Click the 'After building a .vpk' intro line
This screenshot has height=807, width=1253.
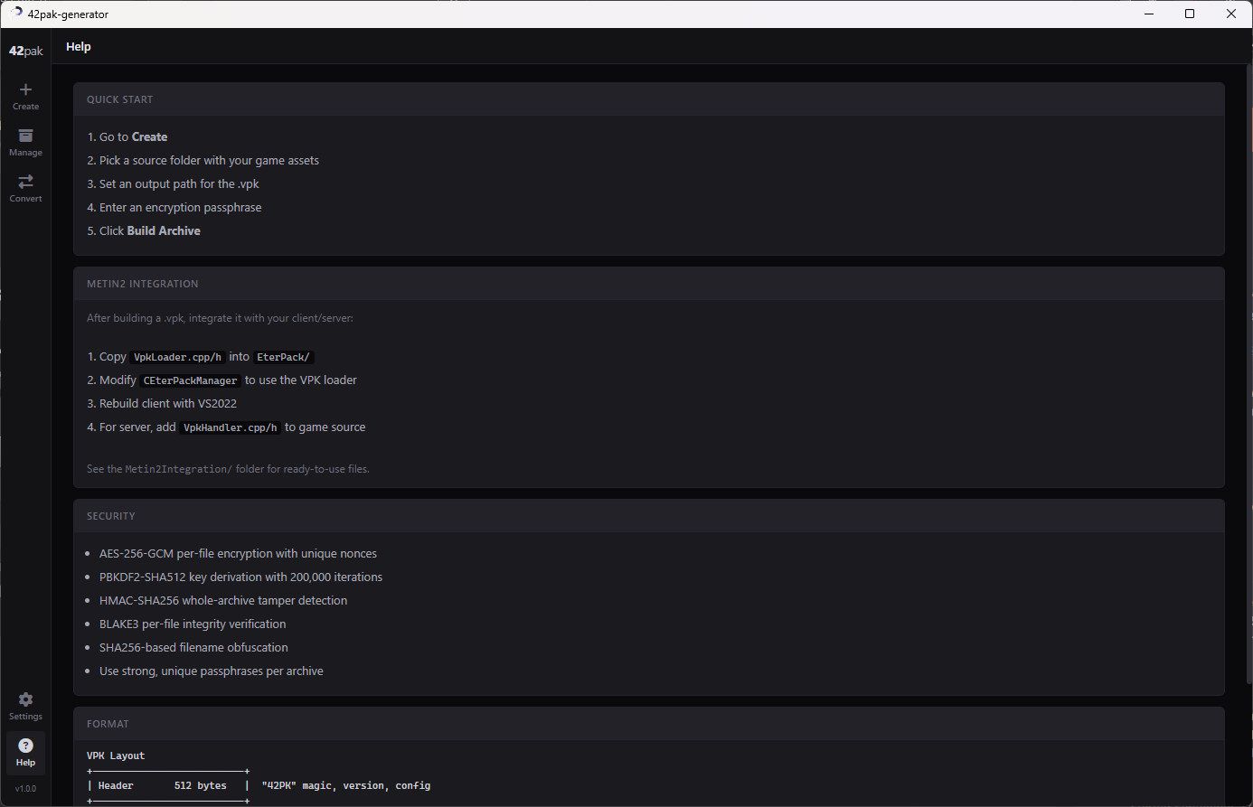point(220,318)
